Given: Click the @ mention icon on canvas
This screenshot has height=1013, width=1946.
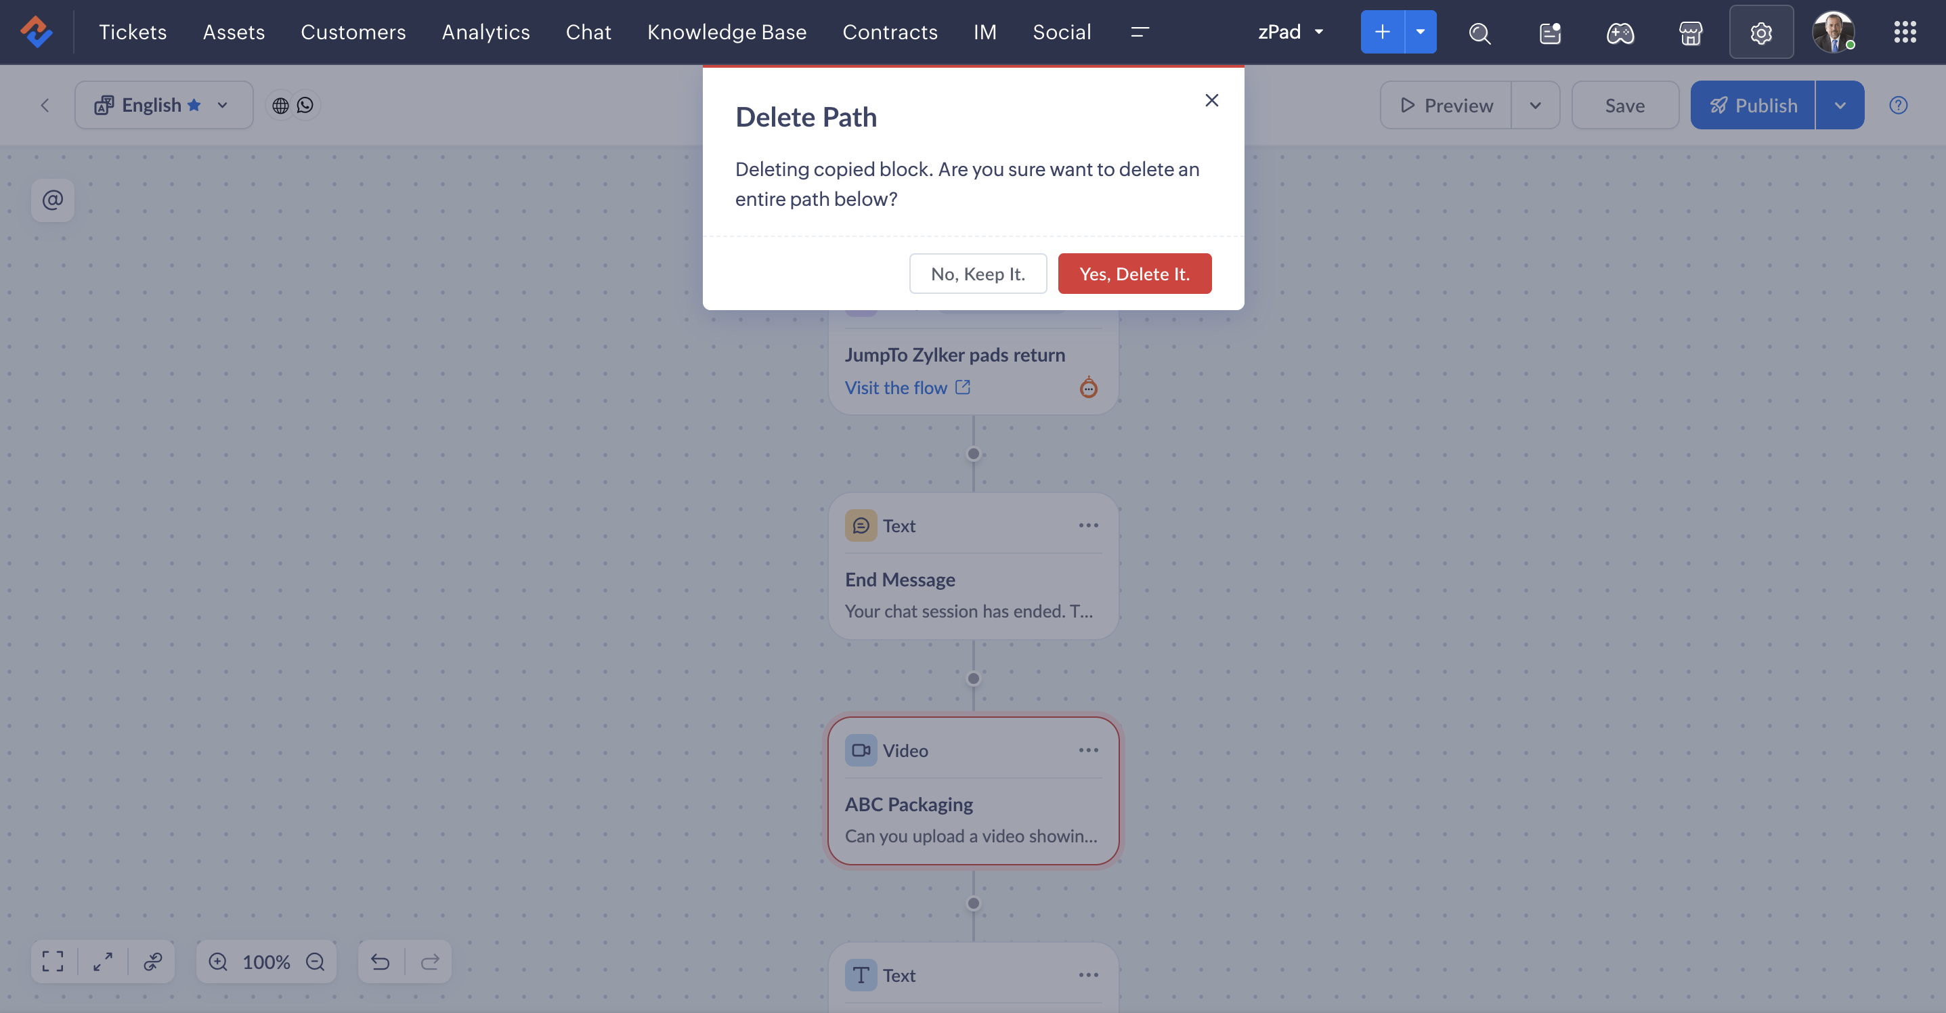Looking at the screenshot, I should [x=52, y=200].
